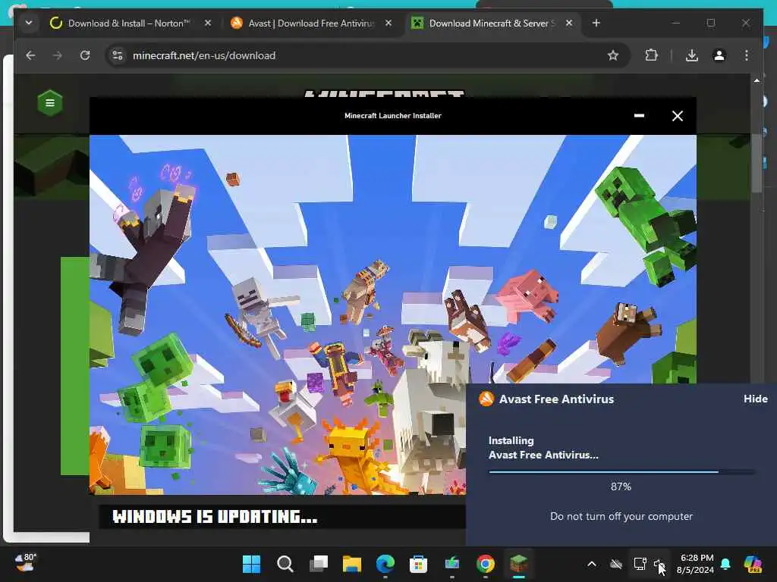777x582 pixels.
Task: Click the "87%" progress text
Action: (x=621, y=487)
